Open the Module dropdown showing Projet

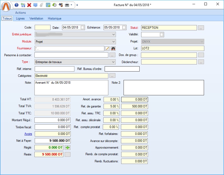(x=113, y=41)
